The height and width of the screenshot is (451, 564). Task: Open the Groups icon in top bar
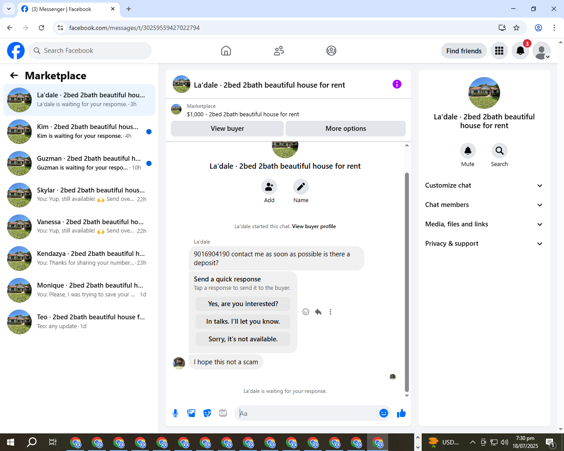(331, 51)
